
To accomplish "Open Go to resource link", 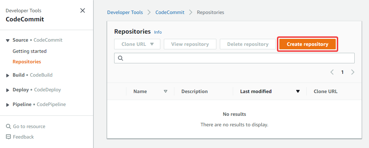I will tap(29, 126).
